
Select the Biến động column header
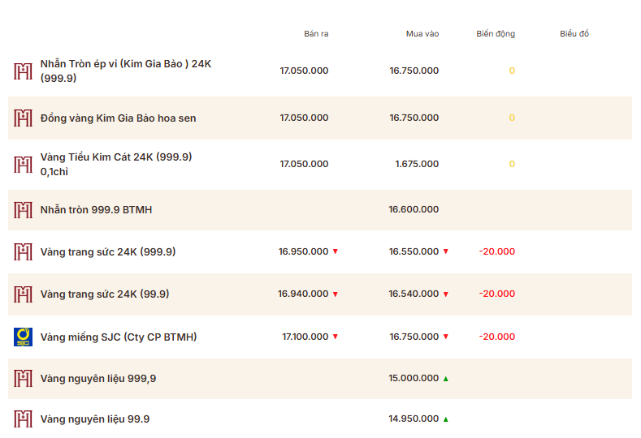(x=495, y=34)
